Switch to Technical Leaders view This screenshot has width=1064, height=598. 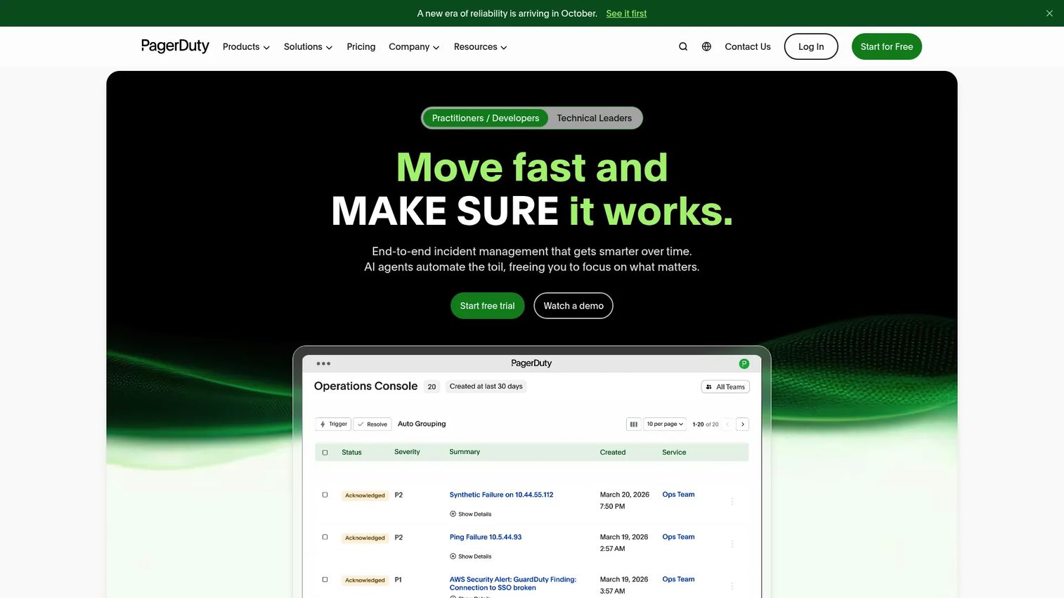[595, 118]
